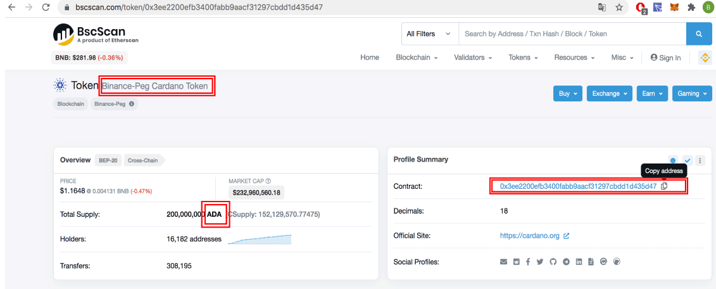Expand the Validators nav menu
Image resolution: width=716 pixels, height=289 pixels.
pyautogui.click(x=473, y=58)
